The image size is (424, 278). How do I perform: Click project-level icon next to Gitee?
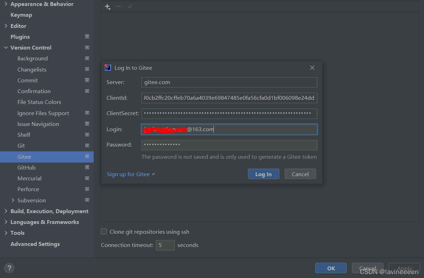[87, 157]
